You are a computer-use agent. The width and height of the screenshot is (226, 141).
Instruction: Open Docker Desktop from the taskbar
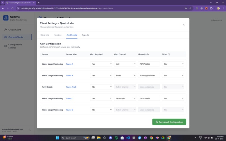(140, 138)
